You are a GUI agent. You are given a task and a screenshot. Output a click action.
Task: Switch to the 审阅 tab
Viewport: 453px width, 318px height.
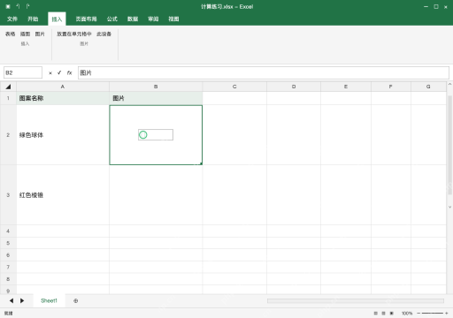click(153, 19)
